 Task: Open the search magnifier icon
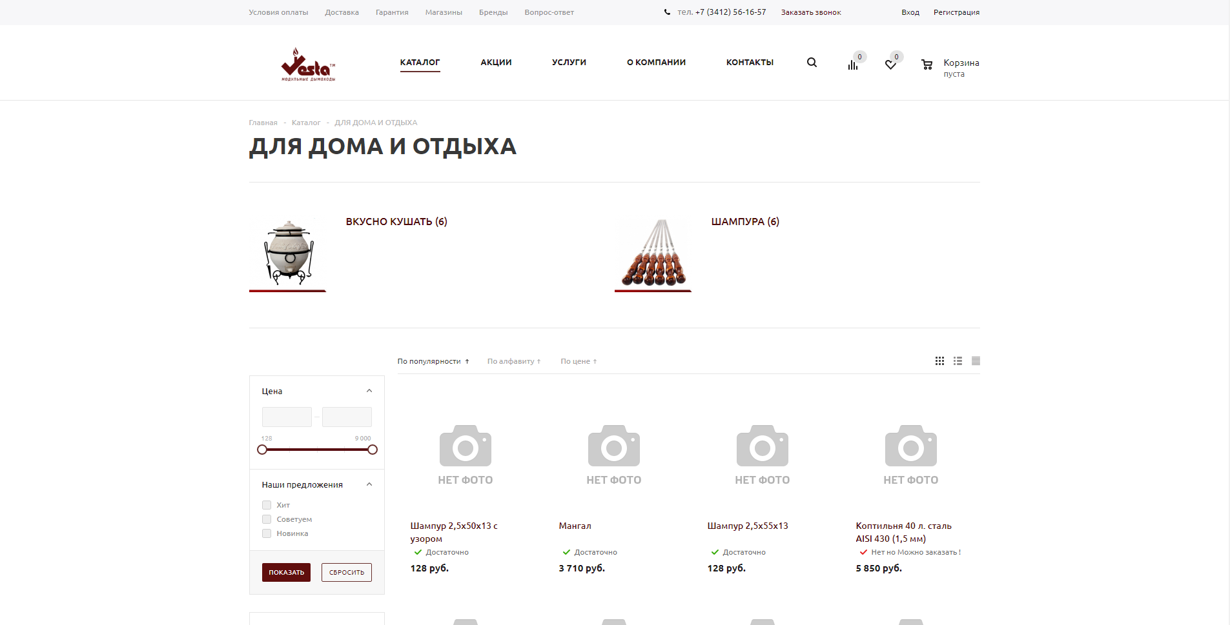tap(812, 63)
